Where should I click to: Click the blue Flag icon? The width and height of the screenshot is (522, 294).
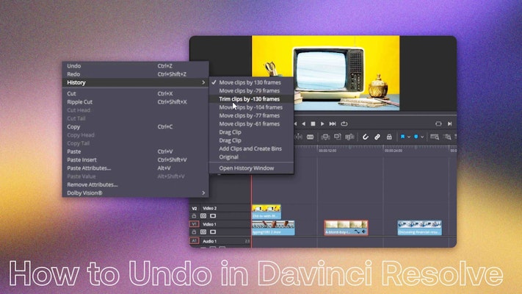[x=402, y=137]
